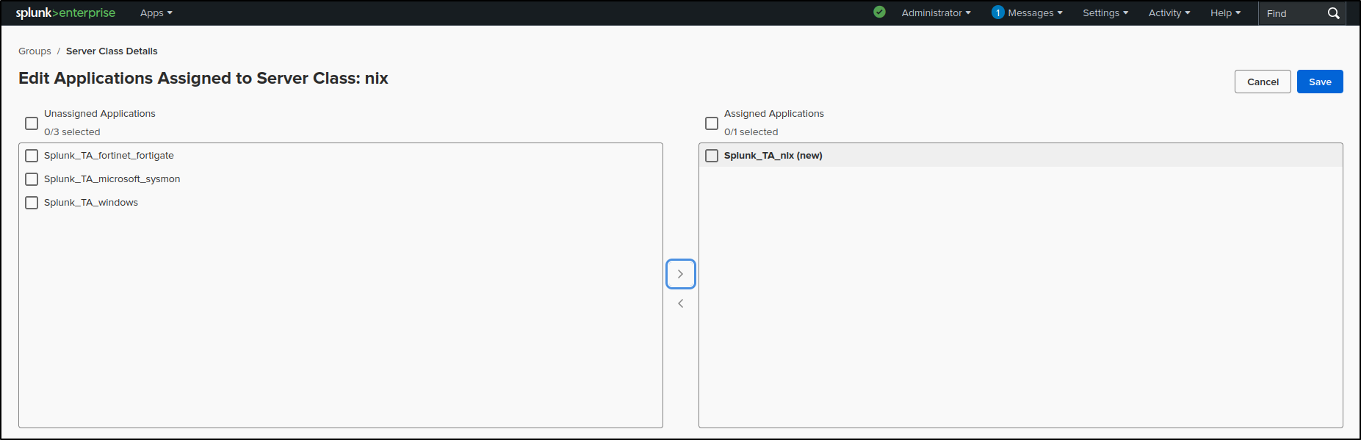
Task: Check Splunk_TA_microsoft_sysmon checkbox
Action: [x=32, y=179]
